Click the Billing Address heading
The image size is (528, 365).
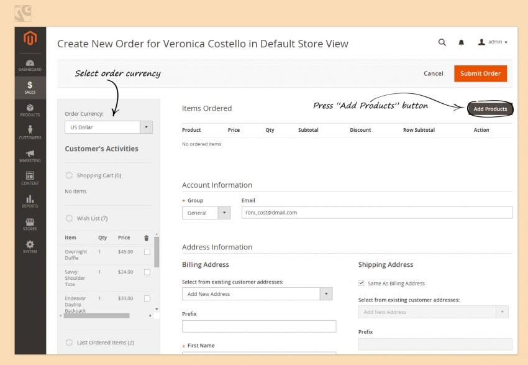click(206, 264)
